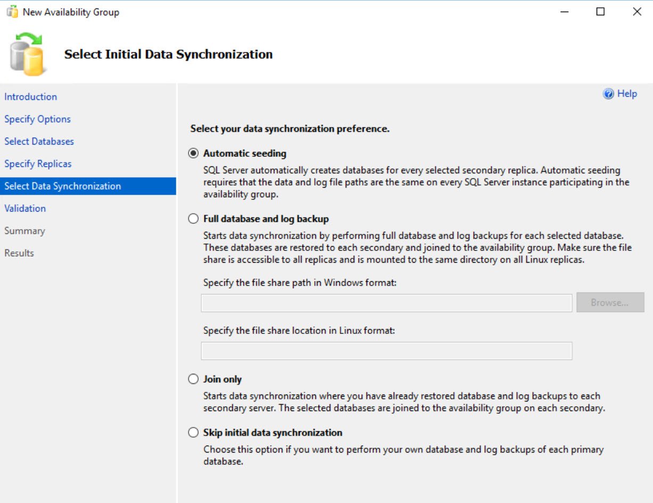The height and width of the screenshot is (503, 653).
Task: Maximize the New Availability Group window
Action: (600, 12)
